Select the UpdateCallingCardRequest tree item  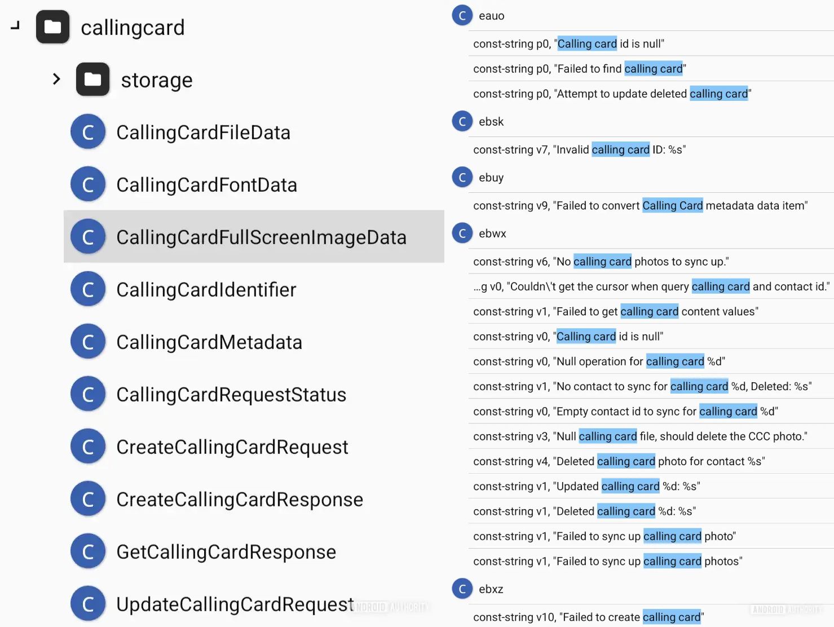[x=234, y=603]
